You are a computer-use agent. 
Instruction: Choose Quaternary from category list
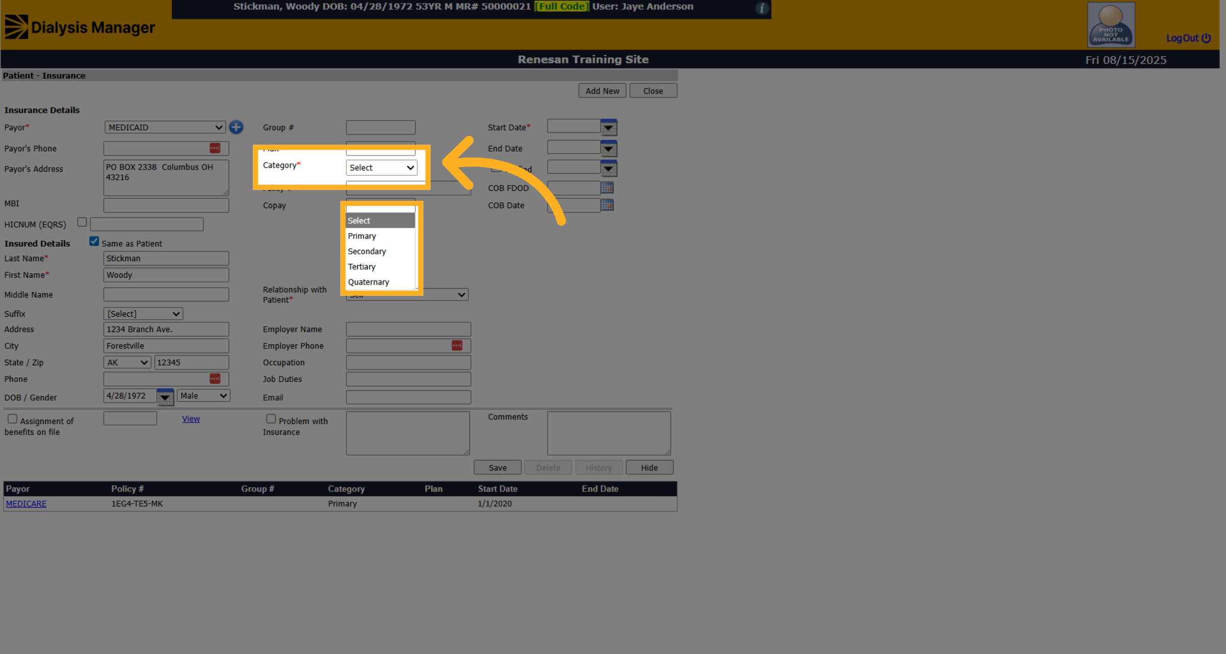[381, 282]
